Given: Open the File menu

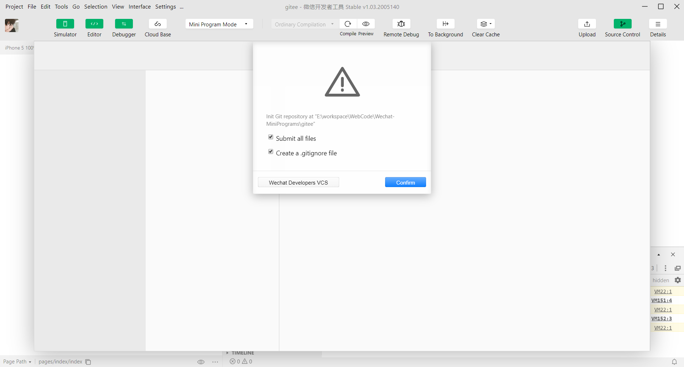Looking at the screenshot, I should (x=32, y=7).
